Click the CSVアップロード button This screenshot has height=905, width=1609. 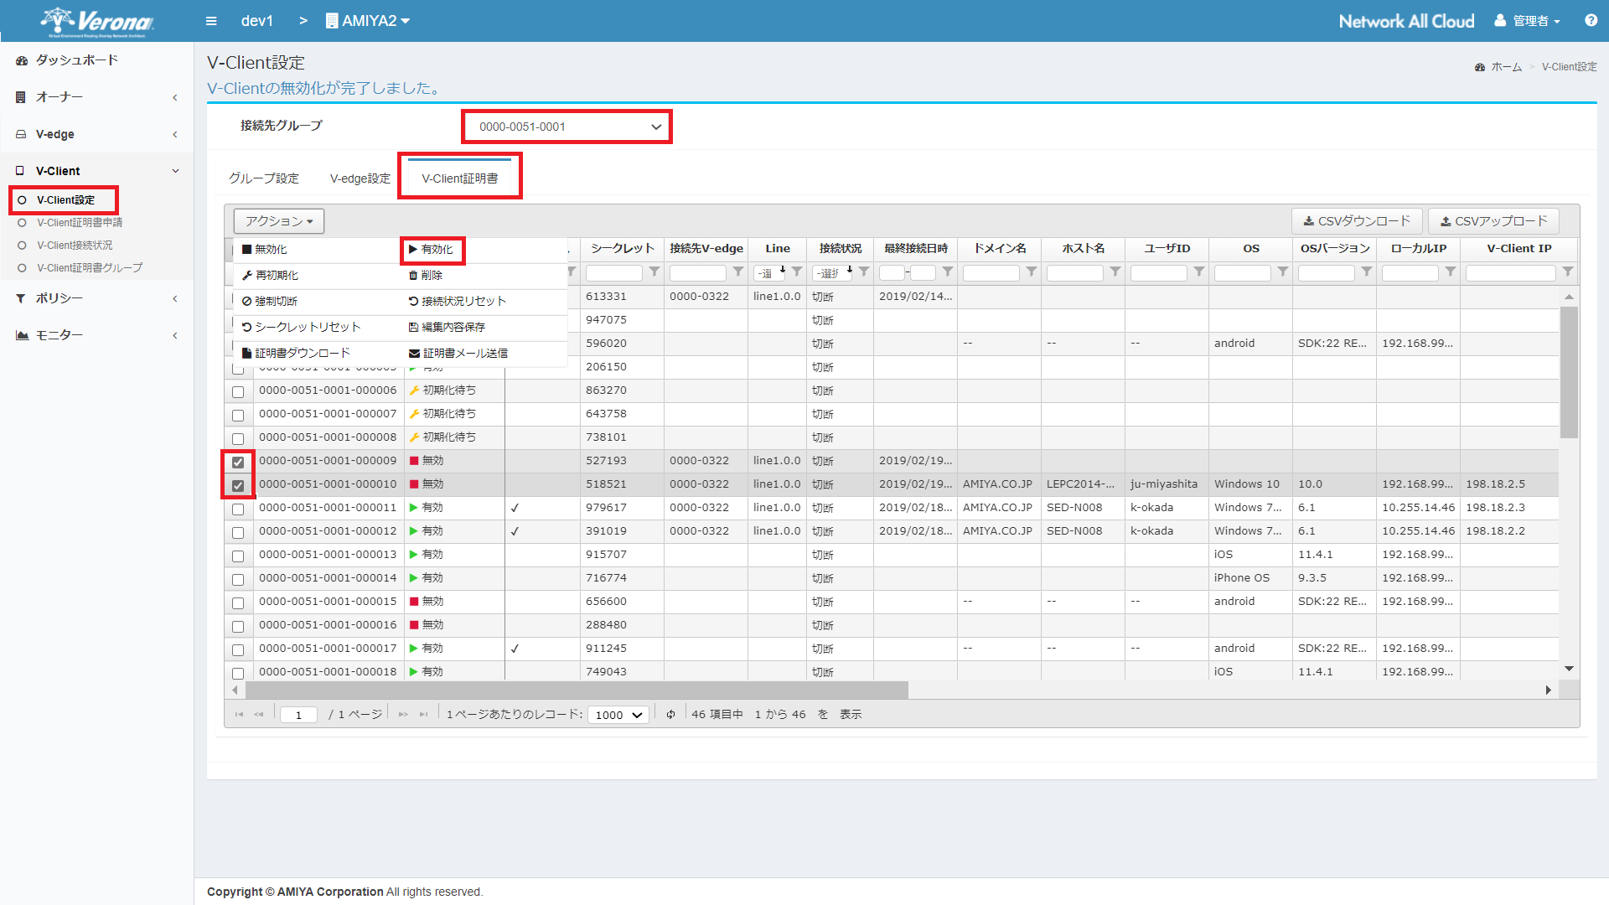[1493, 221]
